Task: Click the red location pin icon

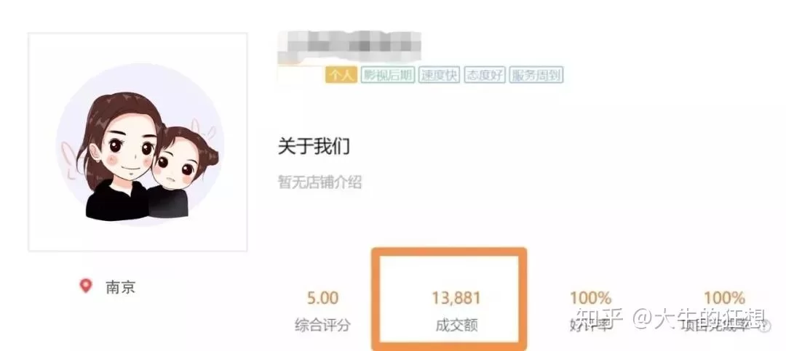Action: coord(86,286)
